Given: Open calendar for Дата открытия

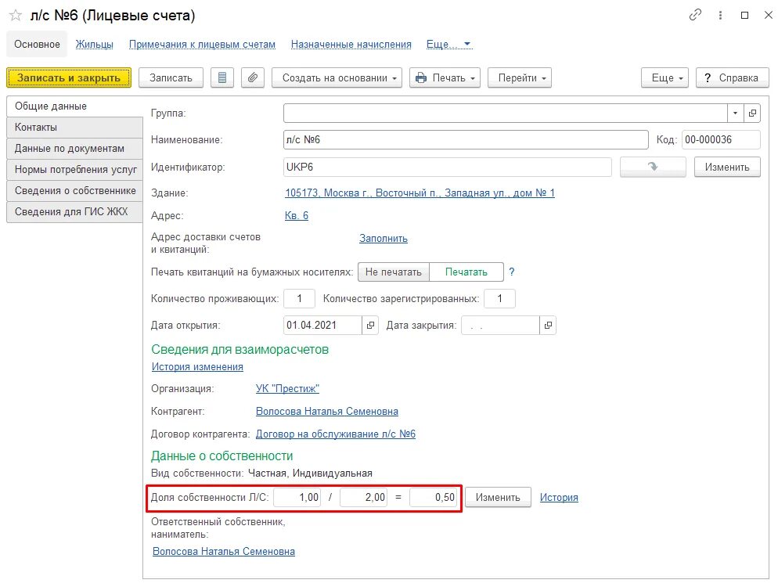Looking at the screenshot, I should click(x=370, y=326).
